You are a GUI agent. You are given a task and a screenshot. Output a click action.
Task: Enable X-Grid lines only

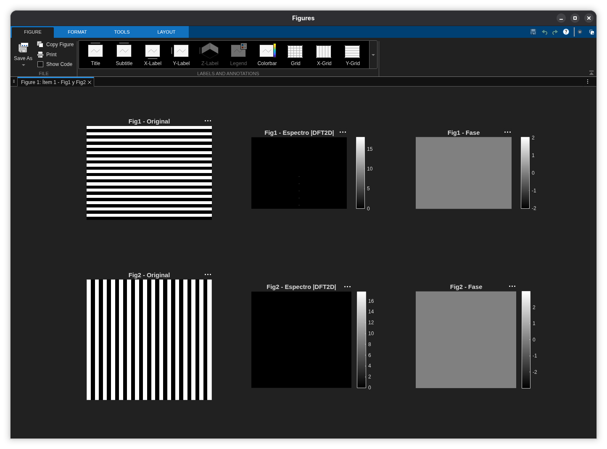(324, 55)
